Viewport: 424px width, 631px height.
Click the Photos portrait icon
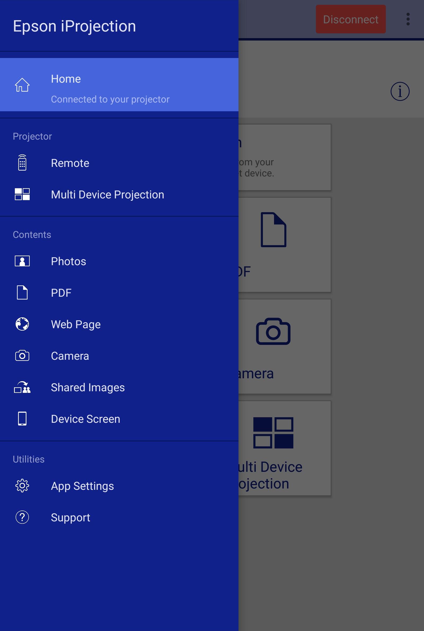click(x=22, y=261)
